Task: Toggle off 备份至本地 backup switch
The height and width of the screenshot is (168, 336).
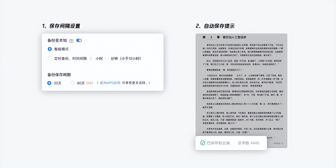Action: coord(79,40)
